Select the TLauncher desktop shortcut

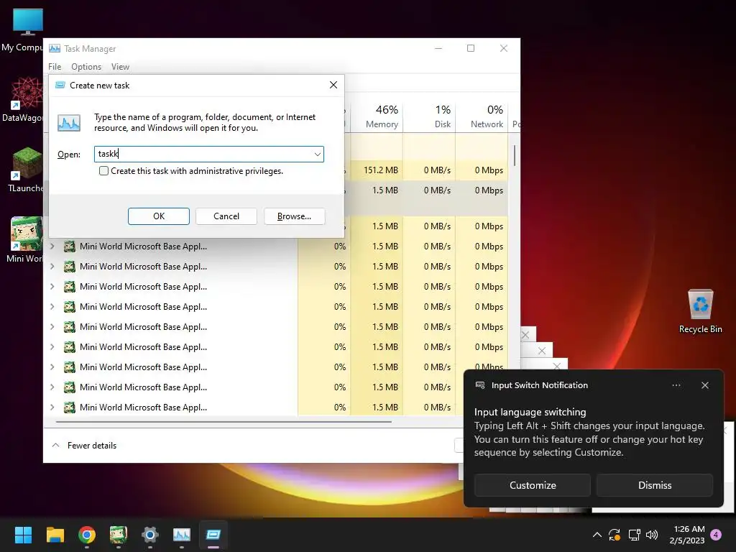(x=25, y=170)
